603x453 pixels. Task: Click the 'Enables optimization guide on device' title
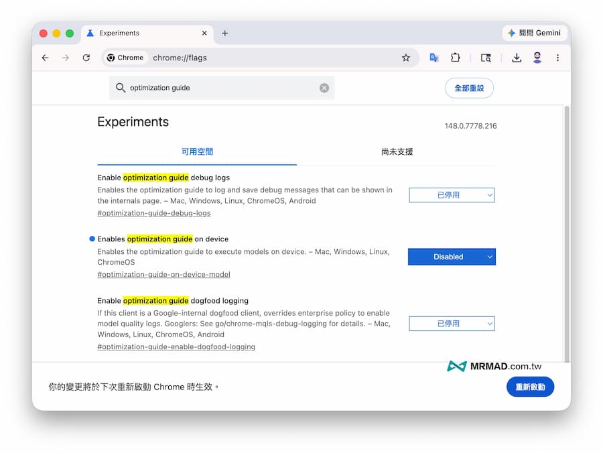tap(163, 239)
